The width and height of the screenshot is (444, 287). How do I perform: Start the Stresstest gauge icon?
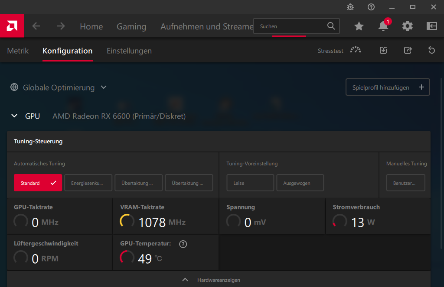[x=356, y=50]
